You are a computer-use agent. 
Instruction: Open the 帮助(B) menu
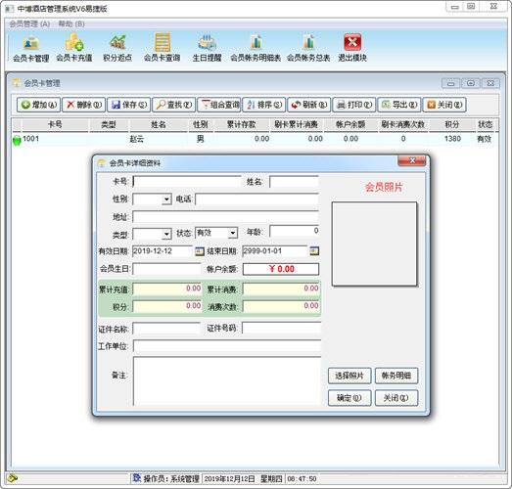pyautogui.click(x=71, y=24)
